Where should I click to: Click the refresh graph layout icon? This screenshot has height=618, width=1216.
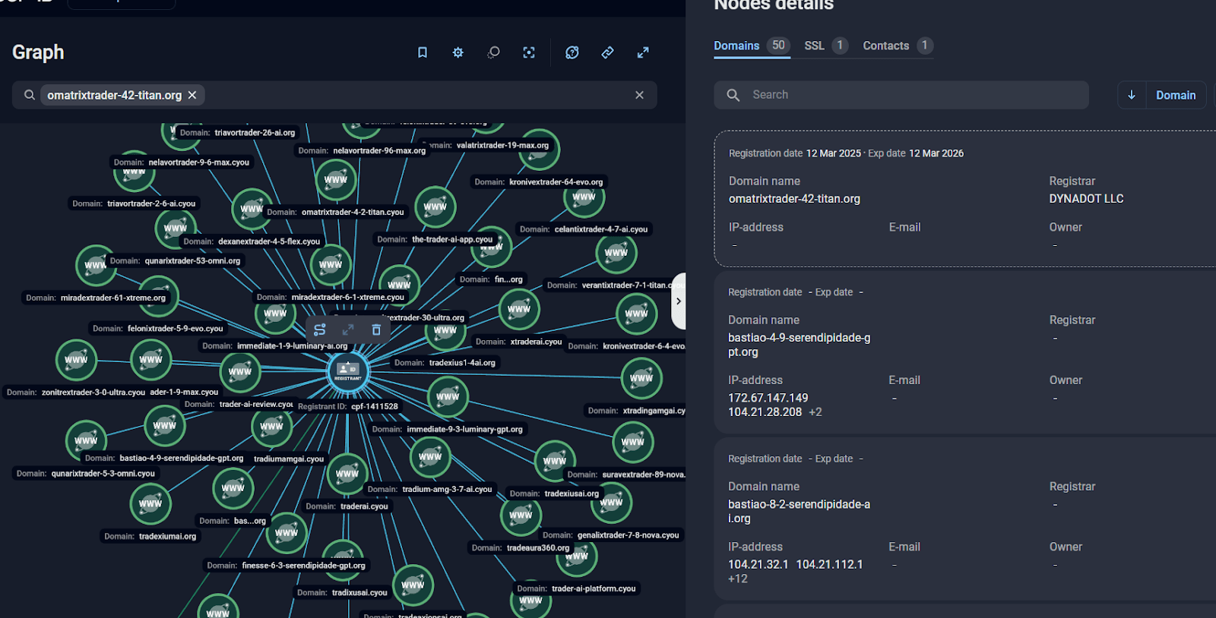[572, 52]
